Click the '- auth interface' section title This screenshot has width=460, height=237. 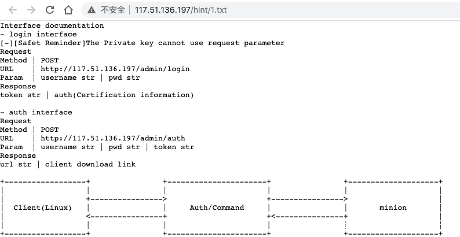(36, 112)
